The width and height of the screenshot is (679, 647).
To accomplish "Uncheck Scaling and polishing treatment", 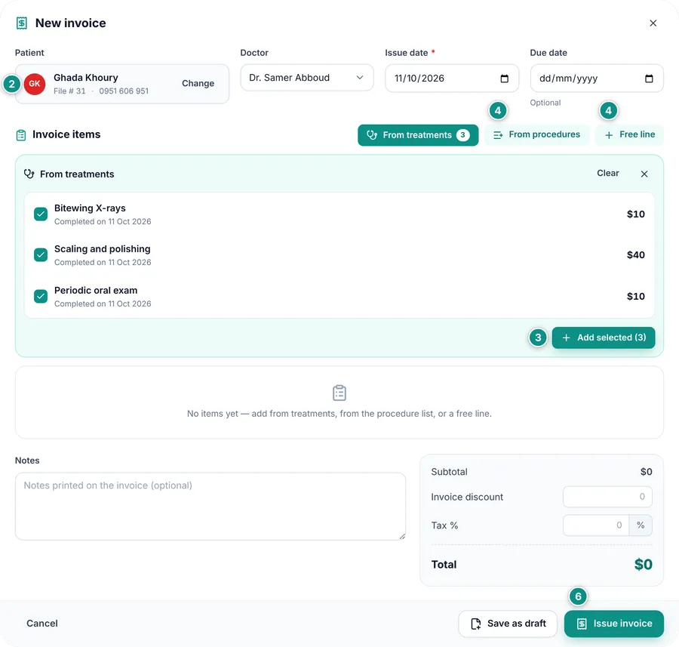I will [x=41, y=255].
